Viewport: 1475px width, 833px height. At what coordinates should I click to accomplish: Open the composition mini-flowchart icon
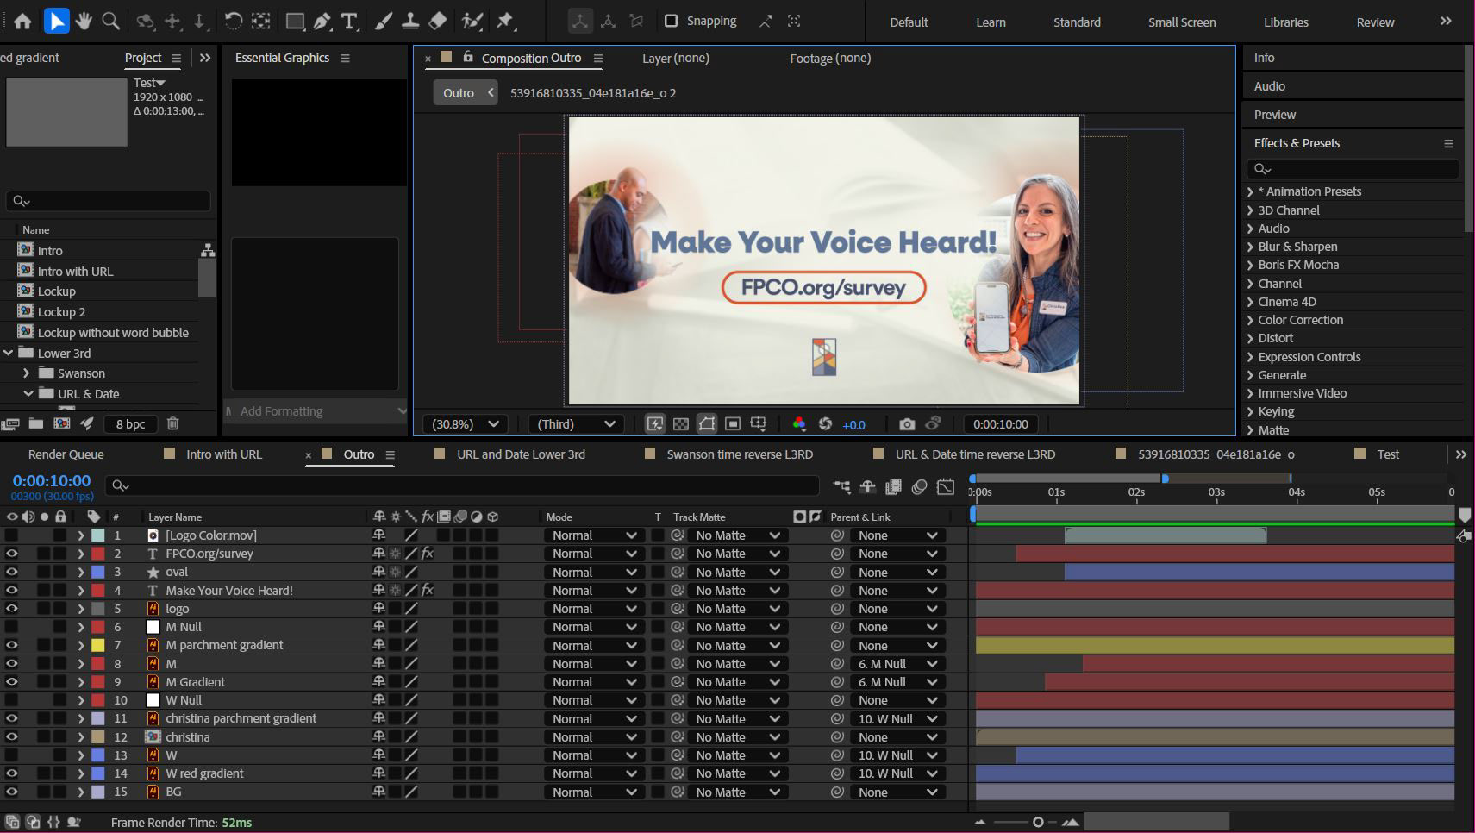[842, 486]
